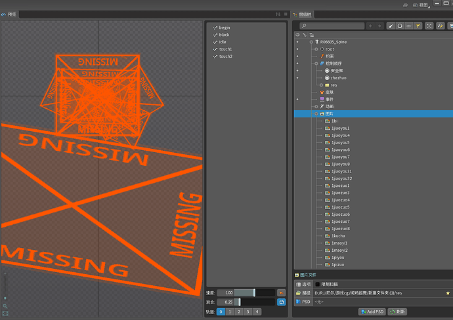Click the favorite star beside the path

pyautogui.click(x=448, y=293)
